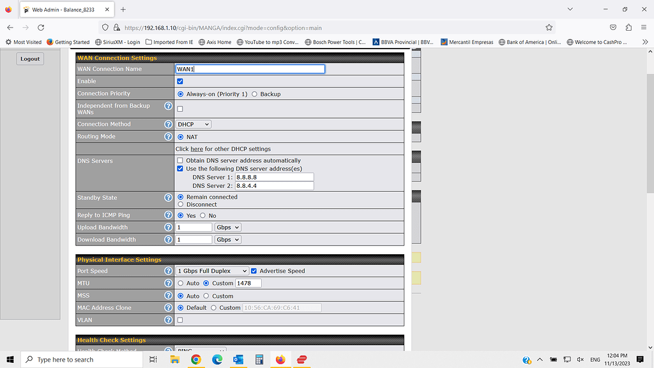The height and width of the screenshot is (368, 654).
Task: Expand the Port Speed dropdown
Action: pos(212,271)
